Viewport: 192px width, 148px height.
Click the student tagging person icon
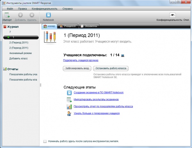69,113
